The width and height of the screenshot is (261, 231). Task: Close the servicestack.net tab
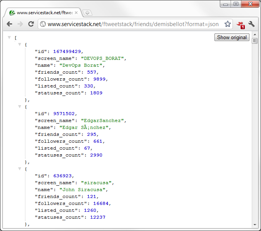click(x=76, y=13)
